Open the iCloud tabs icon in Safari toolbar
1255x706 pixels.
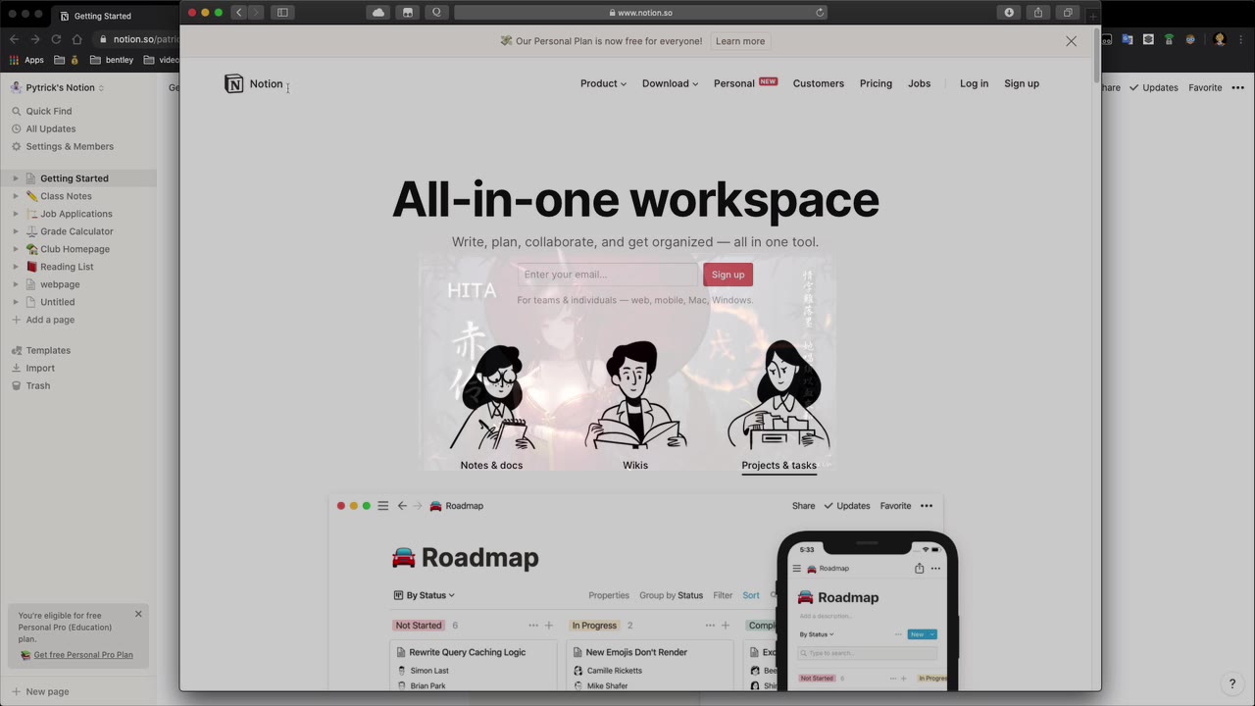tap(378, 13)
